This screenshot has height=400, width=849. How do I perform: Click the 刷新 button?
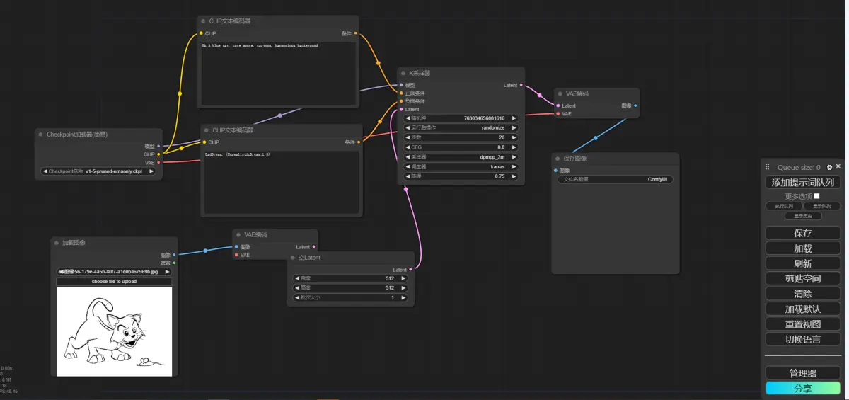pos(803,263)
